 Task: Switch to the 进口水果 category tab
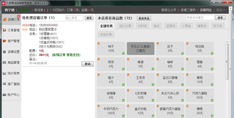(x=125, y=26)
